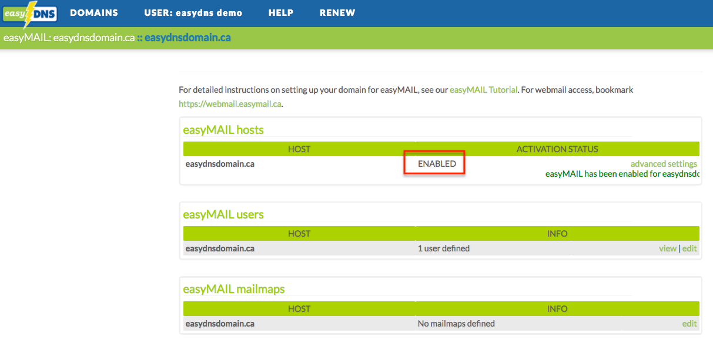The width and height of the screenshot is (713, 343).
Task: Click the ENABLED activation status
Action: tap(437, 164)
